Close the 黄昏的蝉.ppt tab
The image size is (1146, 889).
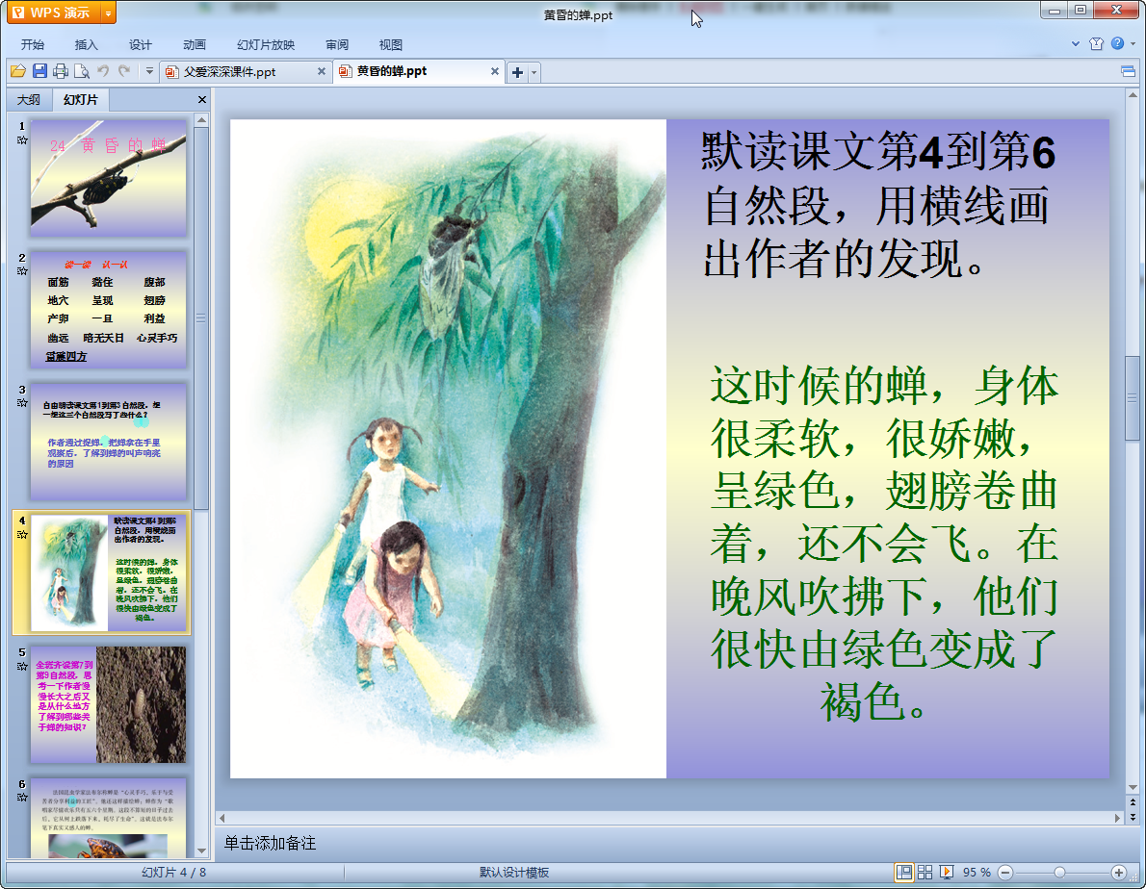(495, 71)
